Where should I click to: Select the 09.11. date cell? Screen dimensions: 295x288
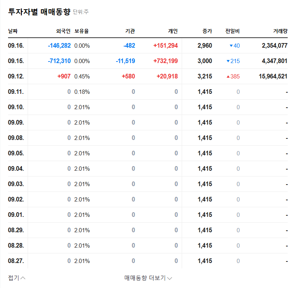16,92
